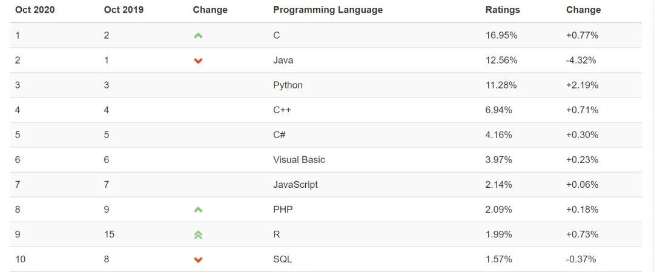Screen dimensions: 654x272
Task: Click the red down arrow beside SQL
Action: pyautogui.click(x=198, y=260)
